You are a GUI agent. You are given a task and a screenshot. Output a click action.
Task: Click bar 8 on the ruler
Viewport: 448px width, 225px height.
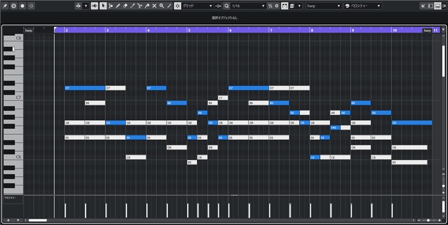(x=312, y=30)
